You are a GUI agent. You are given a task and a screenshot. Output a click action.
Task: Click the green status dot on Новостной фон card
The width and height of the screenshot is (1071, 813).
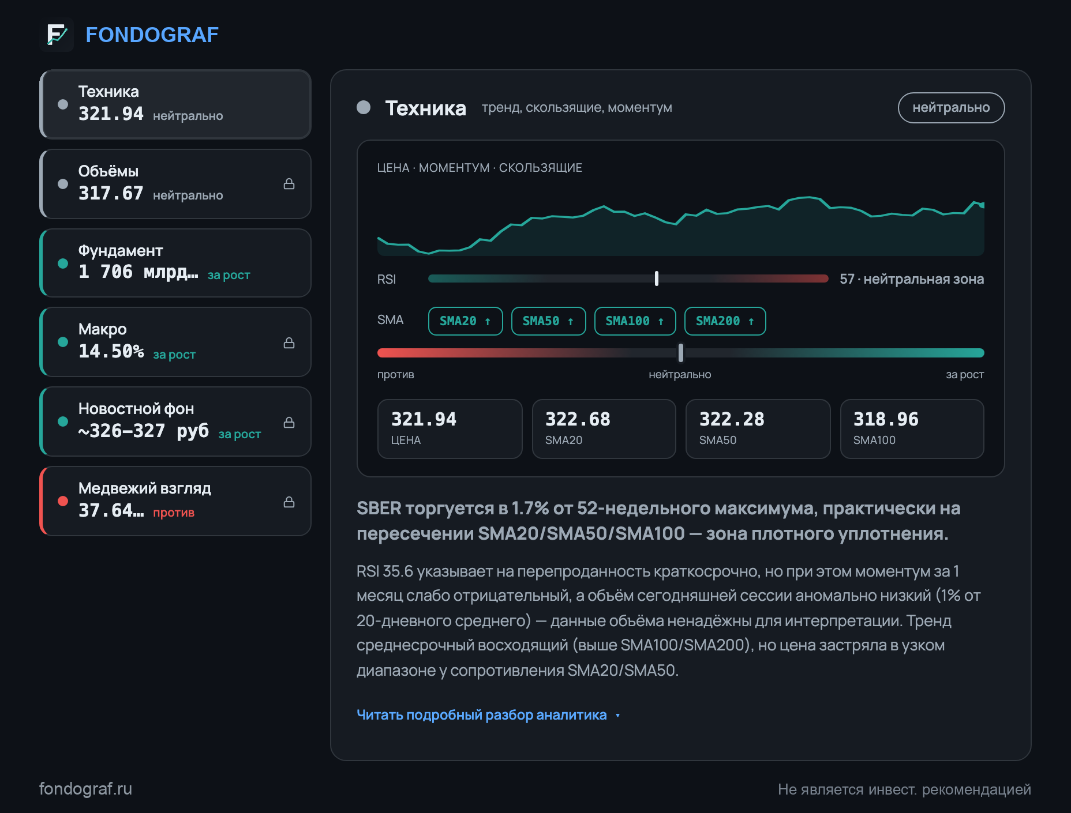point(63,421)
